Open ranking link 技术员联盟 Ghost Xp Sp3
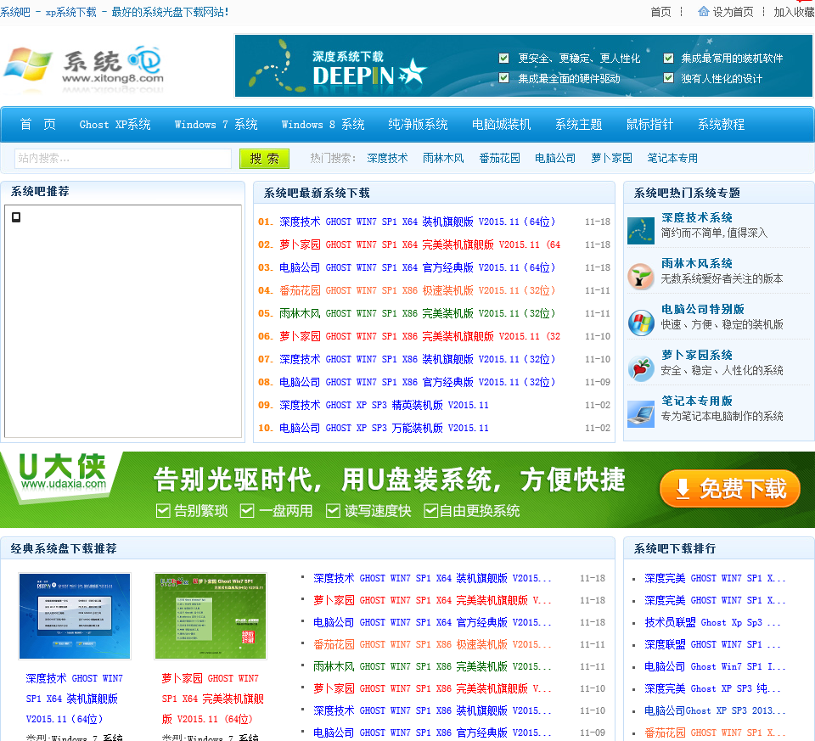The image size is (815, 741). 712,622
